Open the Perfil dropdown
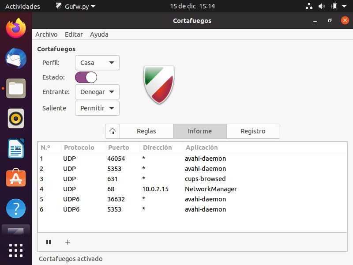 tap(97, 63)
